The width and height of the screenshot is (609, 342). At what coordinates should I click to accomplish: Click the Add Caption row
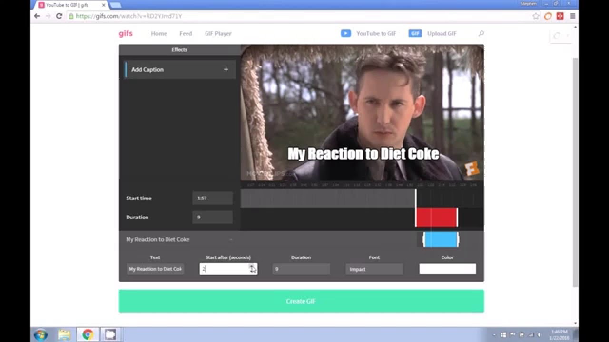coord(180,70)
